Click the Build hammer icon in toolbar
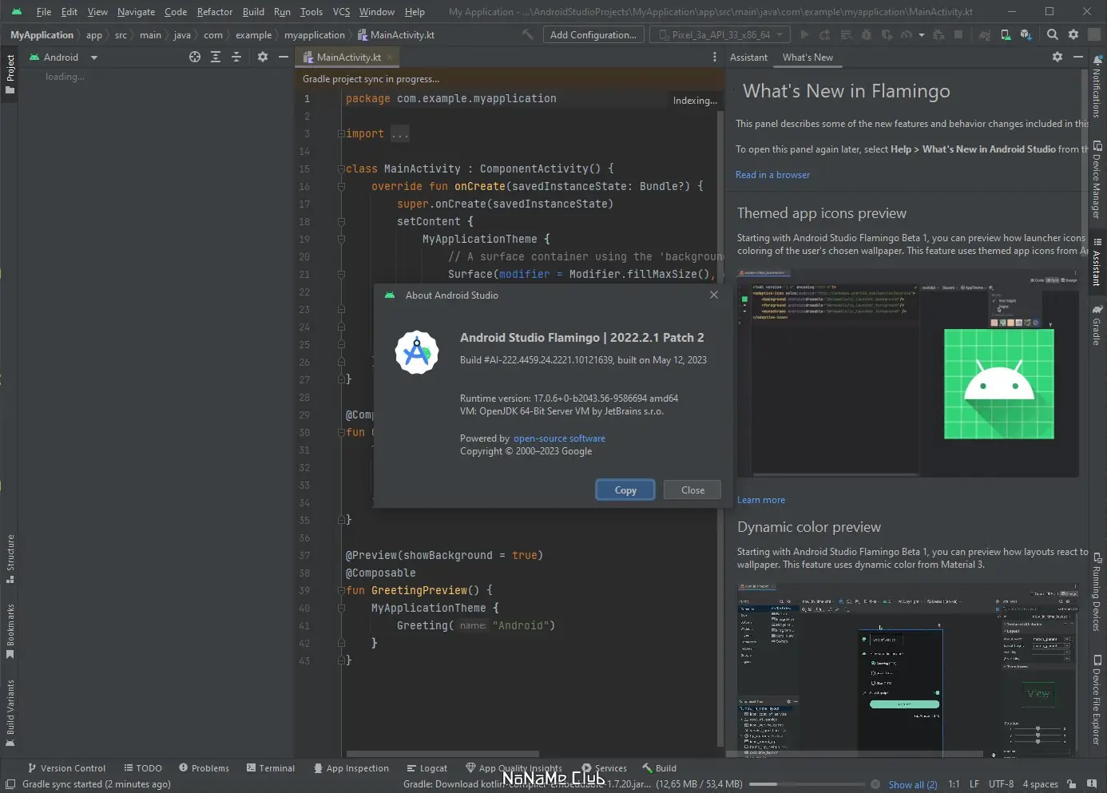Viewport: 1107px width, 793px height. coord(528,34)
